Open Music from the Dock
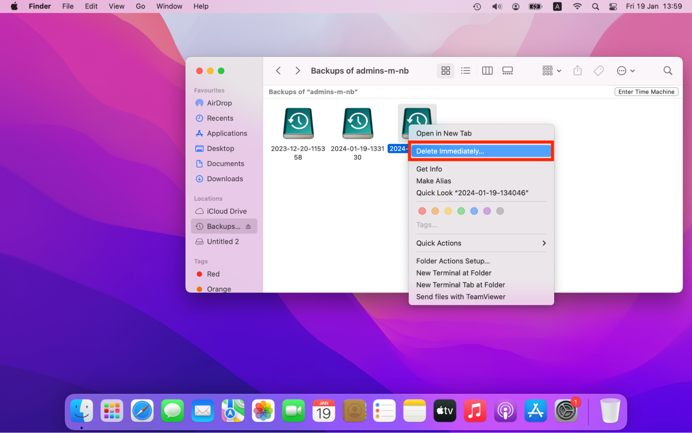692x433 pixels. tap(475, 411)
